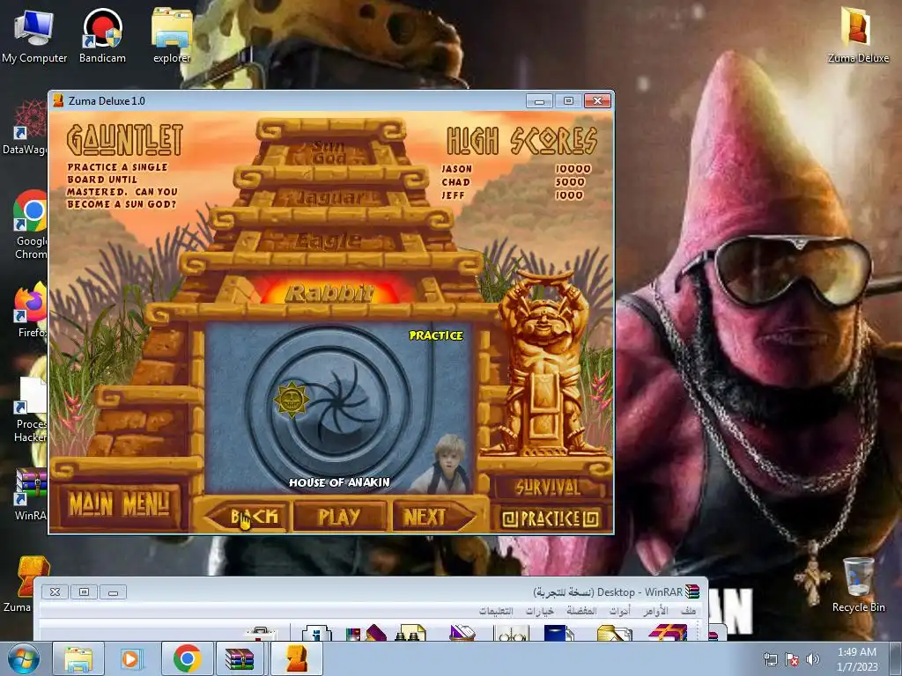Open the My Computer desktop icon
This screenshot has height=676, width=902.
coord(34,35)
